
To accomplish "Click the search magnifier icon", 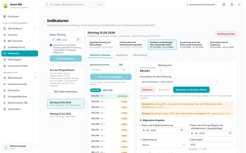I will tap(47, 5).
